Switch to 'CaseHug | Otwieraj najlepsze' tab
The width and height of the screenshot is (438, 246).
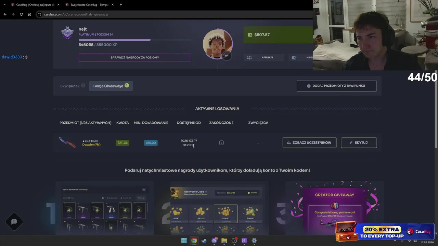pos(35,5)
